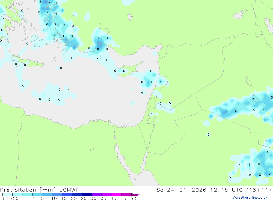Click the '6' precipitation value on the map
This screenshot has height=200, width=273.
(x=98, y=49)
